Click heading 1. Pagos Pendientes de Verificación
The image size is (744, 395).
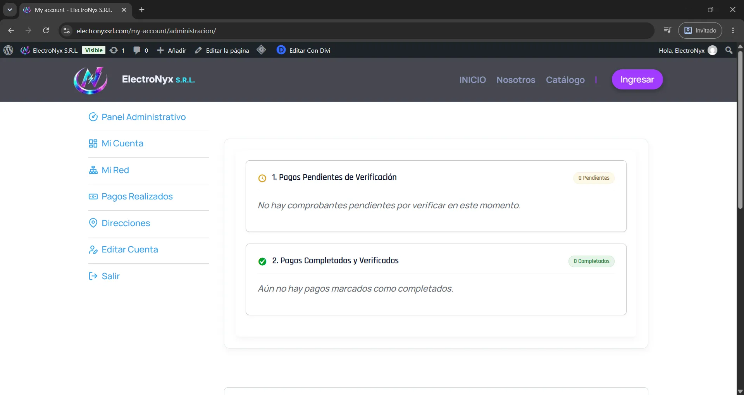tap(334, 177)
